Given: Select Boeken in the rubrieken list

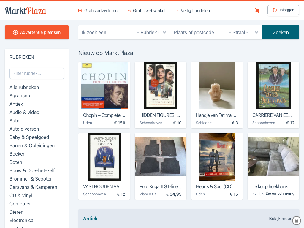Looking at the screenshot, I should click(x=18, y=154).
